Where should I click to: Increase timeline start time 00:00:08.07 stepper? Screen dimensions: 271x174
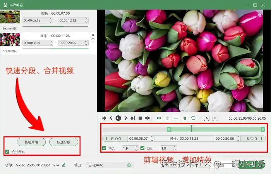click(x=152, y=137)
